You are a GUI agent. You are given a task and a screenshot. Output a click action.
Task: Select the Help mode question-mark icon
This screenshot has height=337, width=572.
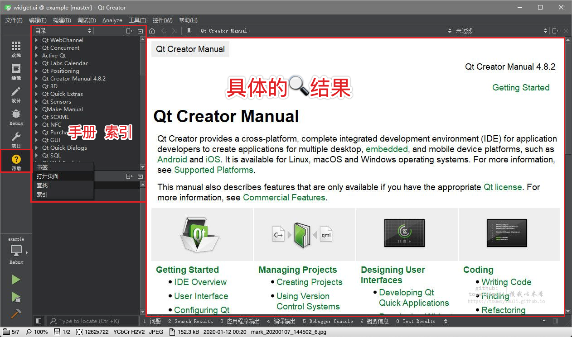coord(16,162)
